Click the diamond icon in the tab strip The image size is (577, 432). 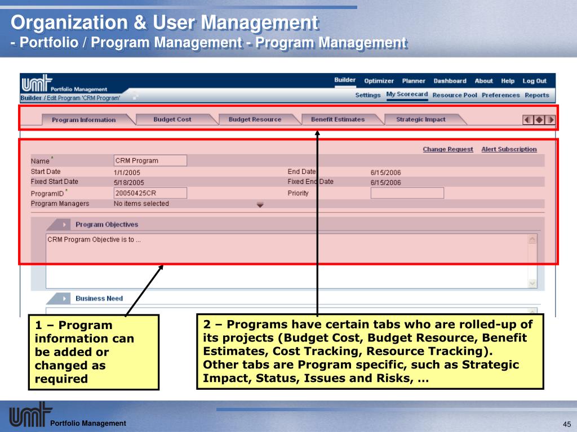click(x=539, y=120)
